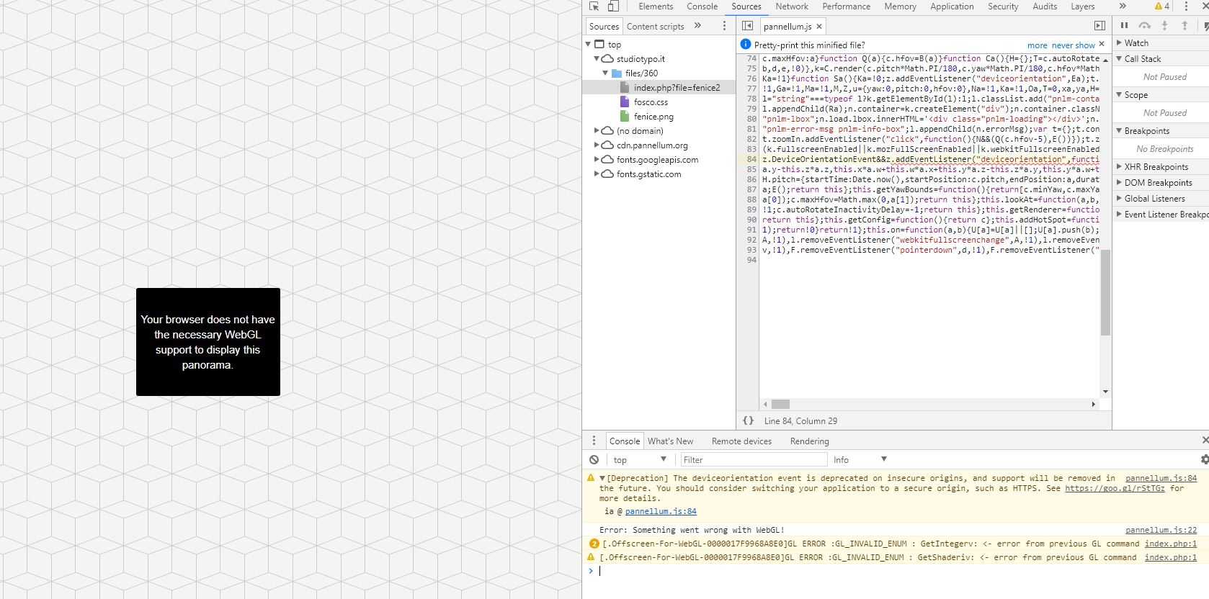The width and height of the screenshot is (1209, 599).
Task: Collapse the top frame tree node
Action: pos(589,45)
